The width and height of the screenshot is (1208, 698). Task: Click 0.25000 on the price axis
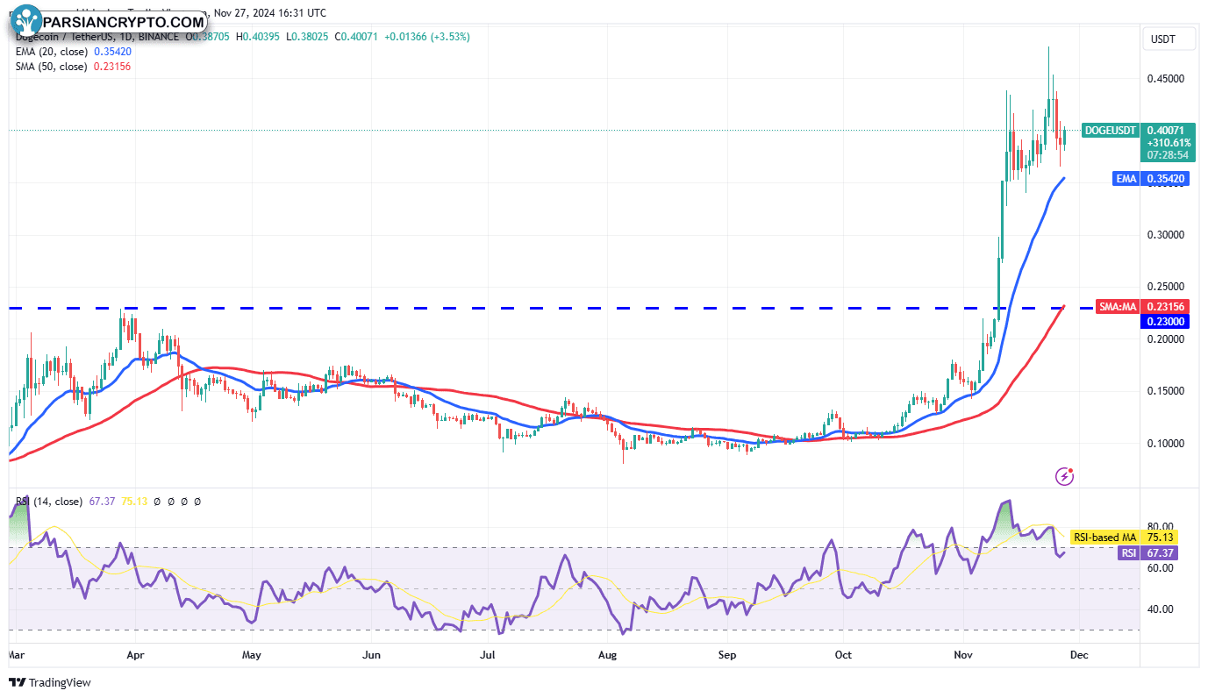[x=1165, y=287]
